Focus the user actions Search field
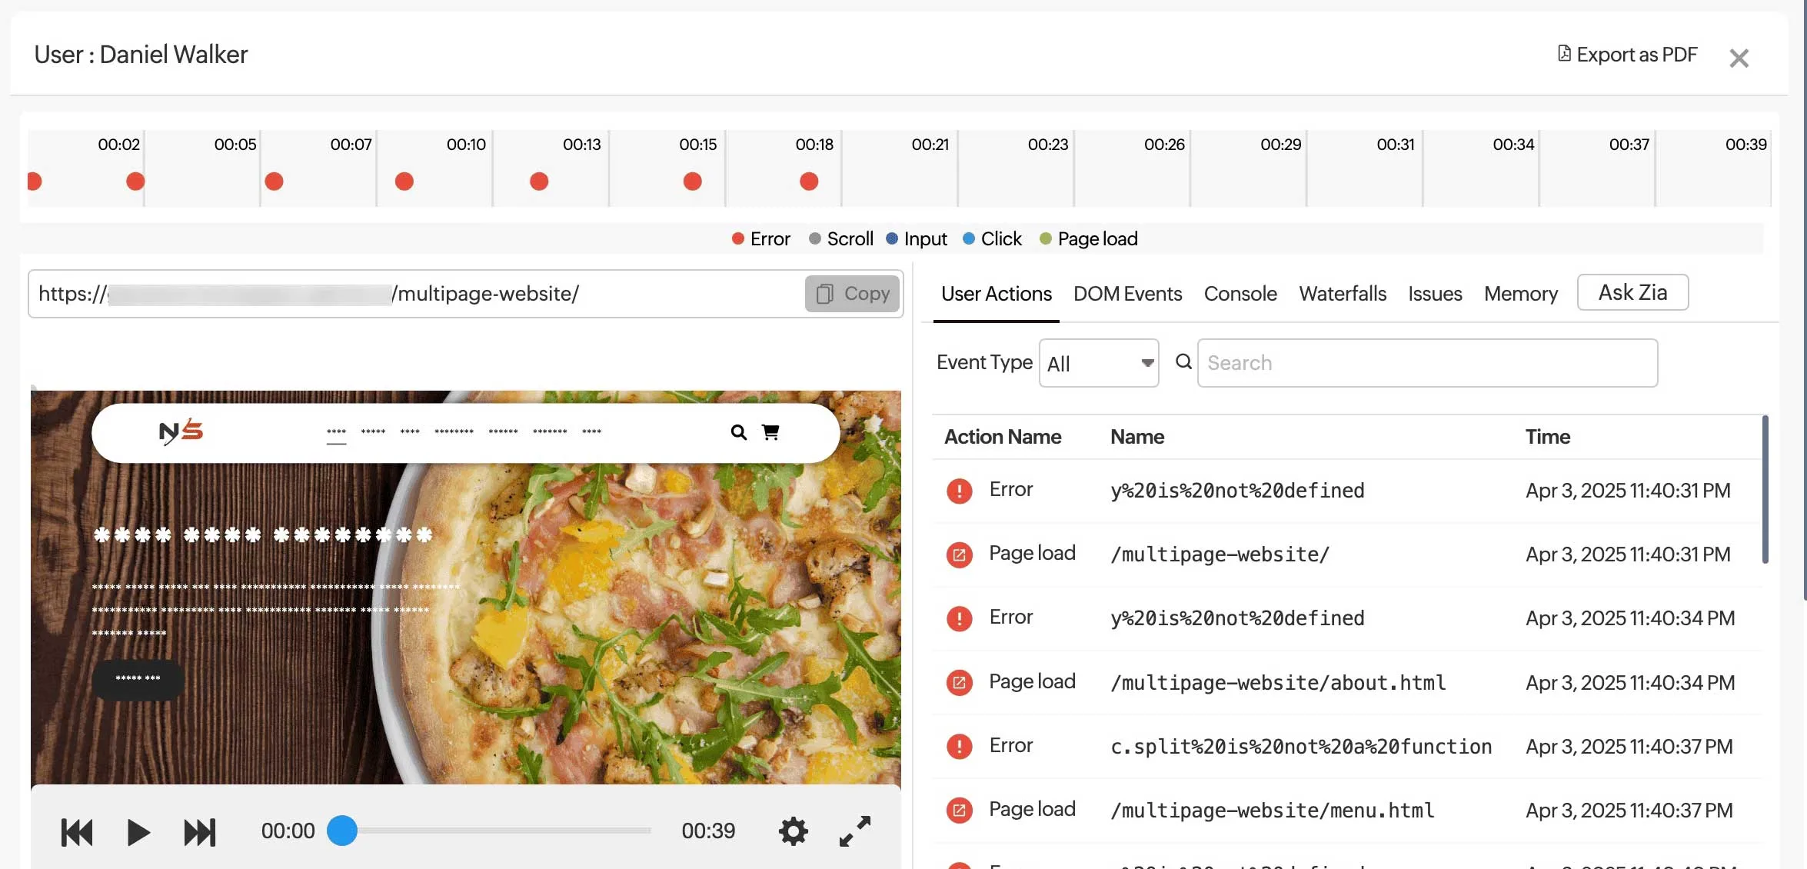Image resolution: width=1807 pixels, height=869 pixels. 1427,363
